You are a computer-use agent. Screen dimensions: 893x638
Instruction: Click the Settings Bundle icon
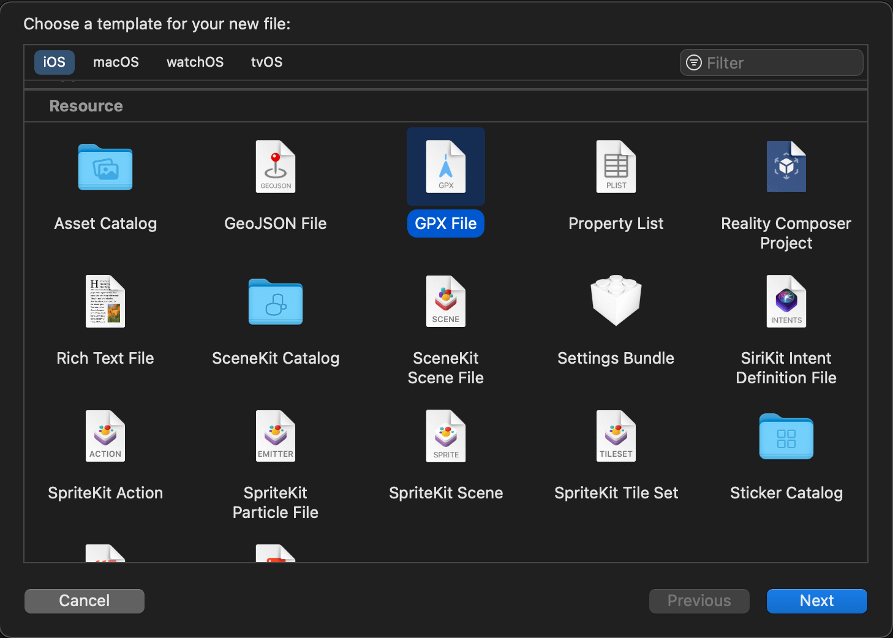click(x=616, y=301)
